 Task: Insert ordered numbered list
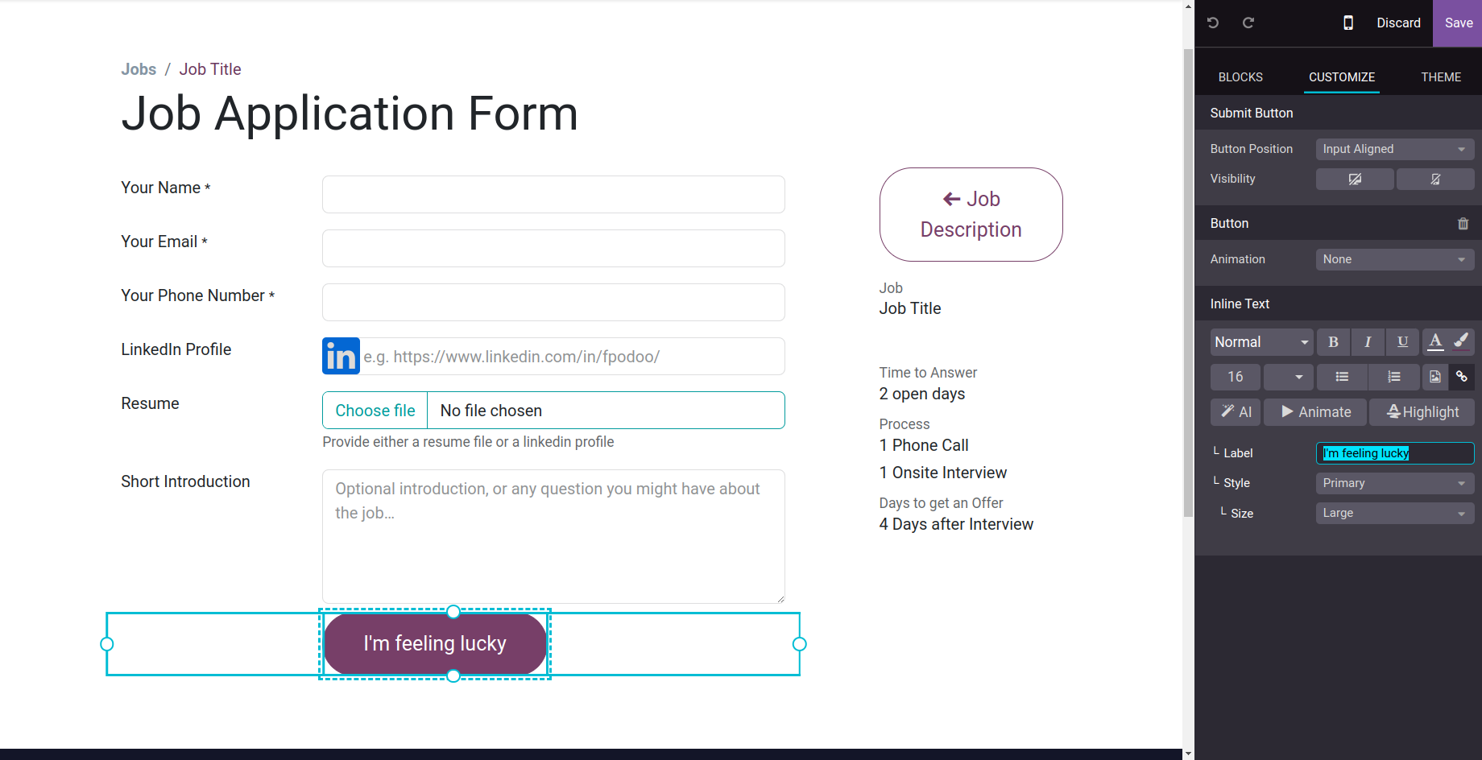(1394, 377)
